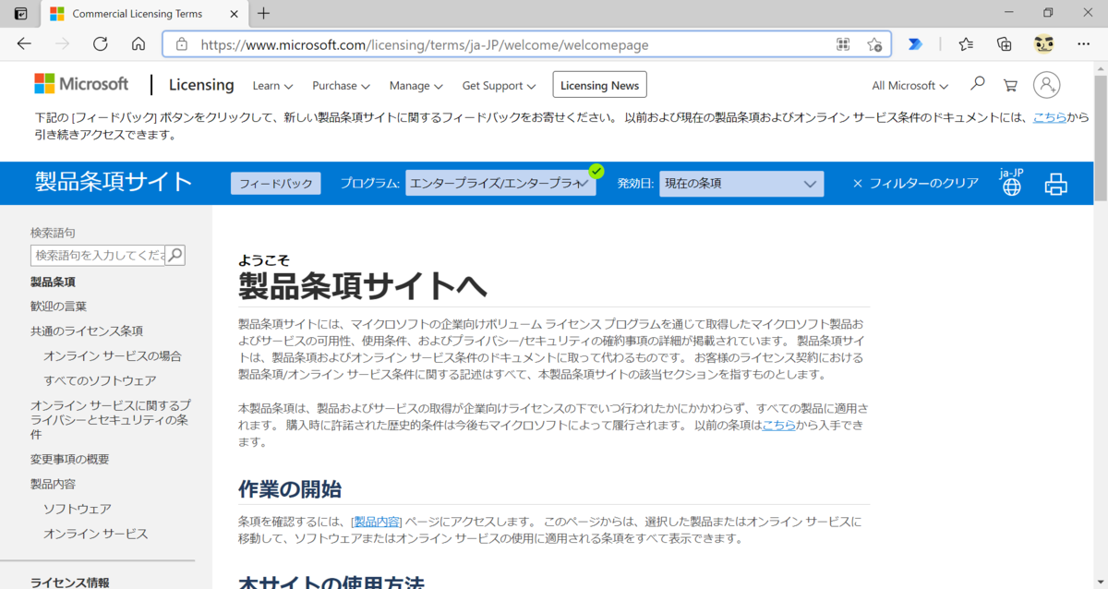Viewport: 1108px width, 589px height.
Task: Select ソフトウェア in sidebar
Action: coord(78,509)
